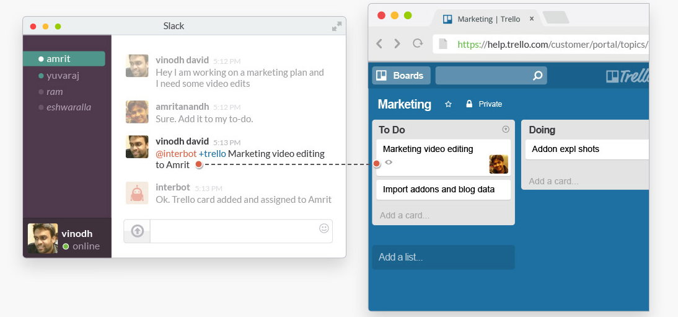Image resolution: width=678 pixels, height=317 pixels.
Task: Click the page icon in the address bar
Action: tap(443, 44)
